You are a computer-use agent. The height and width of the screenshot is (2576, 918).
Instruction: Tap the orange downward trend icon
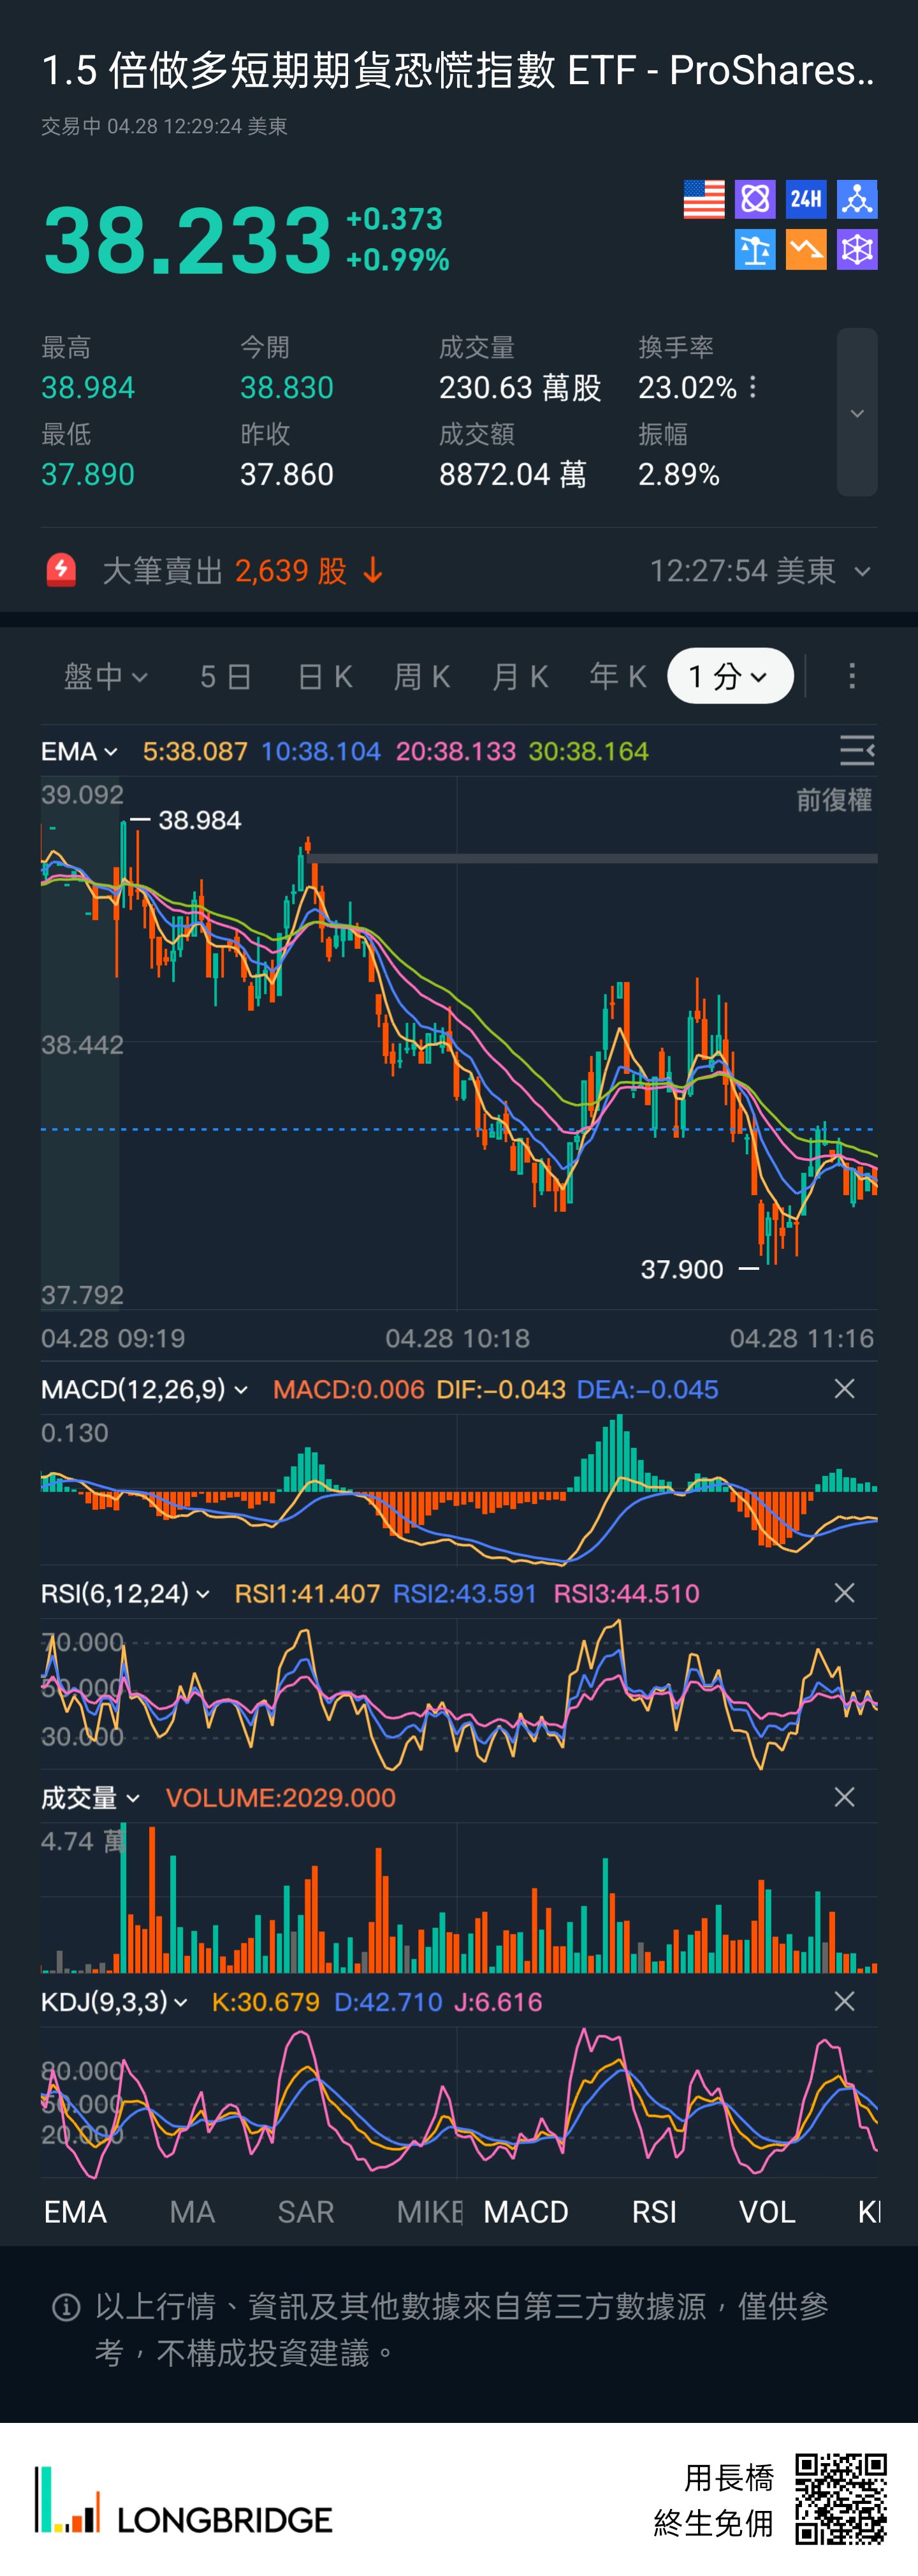[x=806, y=250]
